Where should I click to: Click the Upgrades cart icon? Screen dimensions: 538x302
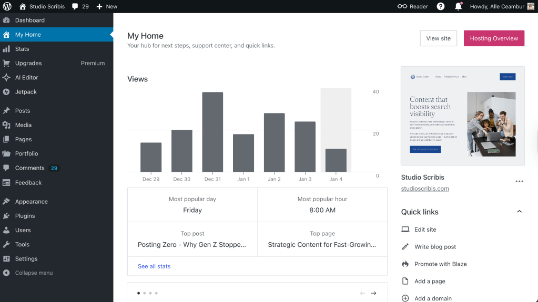click(x=6, y=63)
